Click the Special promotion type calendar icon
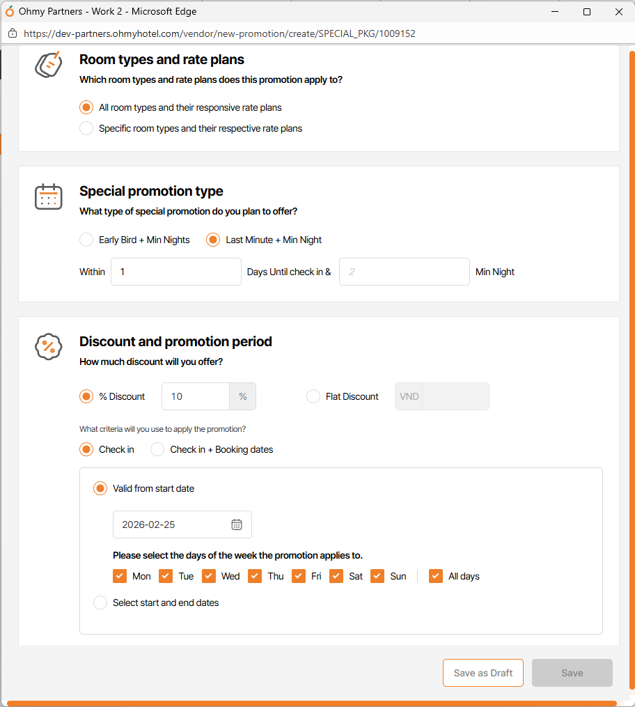The height and width of the screenshot is (707, 635). pos(49,197)
